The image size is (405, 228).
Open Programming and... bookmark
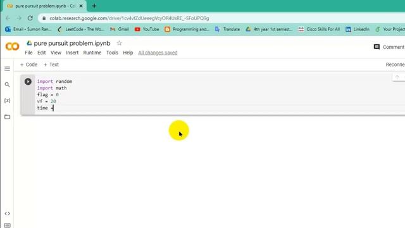(x=187, y=29)
